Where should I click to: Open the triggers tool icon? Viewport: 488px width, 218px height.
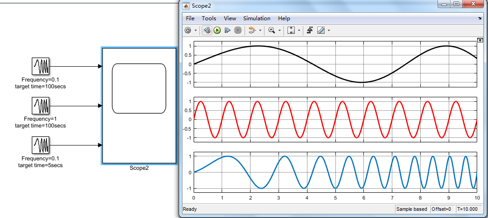310,30
